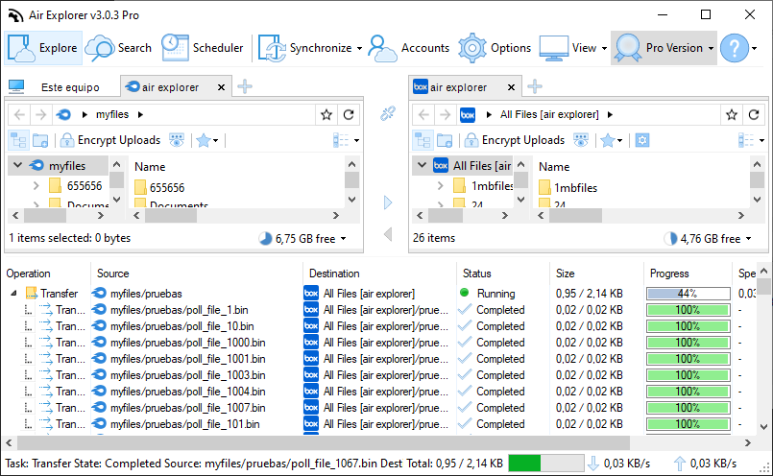Create new folder in right pane

pyautogui.click(x=445, y=140)
